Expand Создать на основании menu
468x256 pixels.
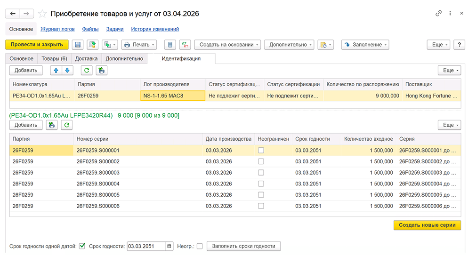pyautogui.click(x=227, y=44)
